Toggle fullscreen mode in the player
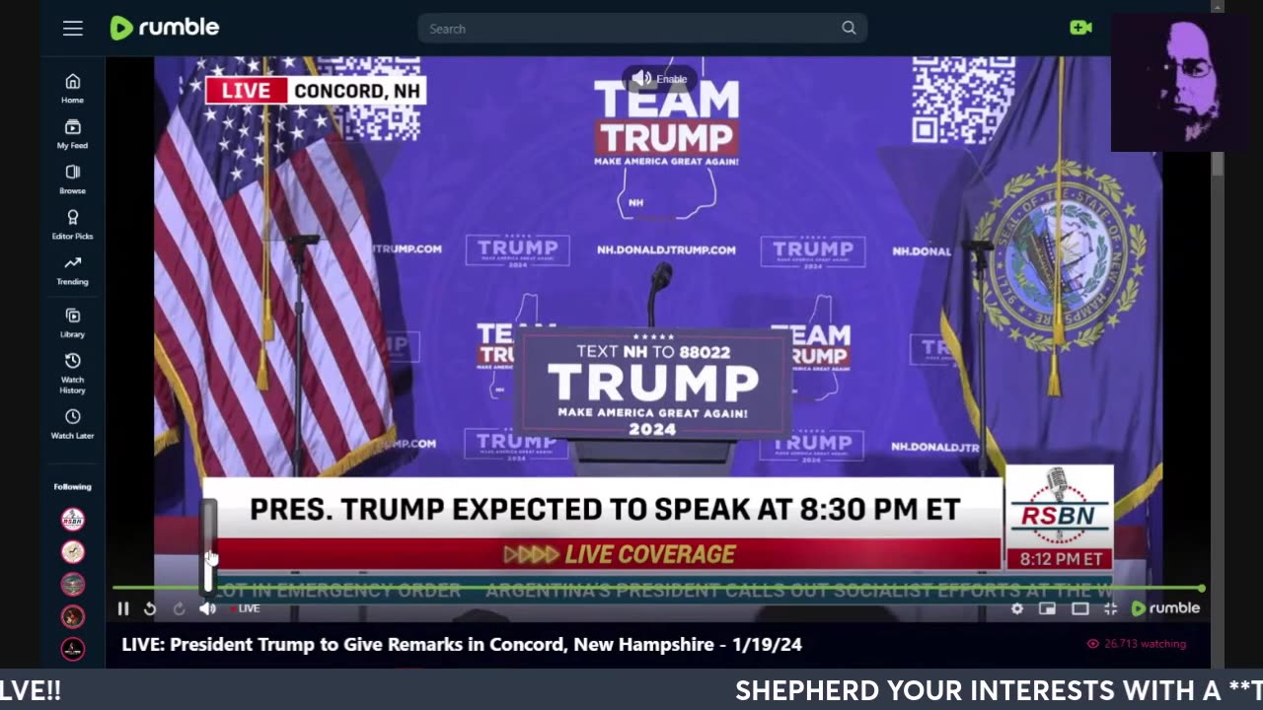 click(1110, 608)
